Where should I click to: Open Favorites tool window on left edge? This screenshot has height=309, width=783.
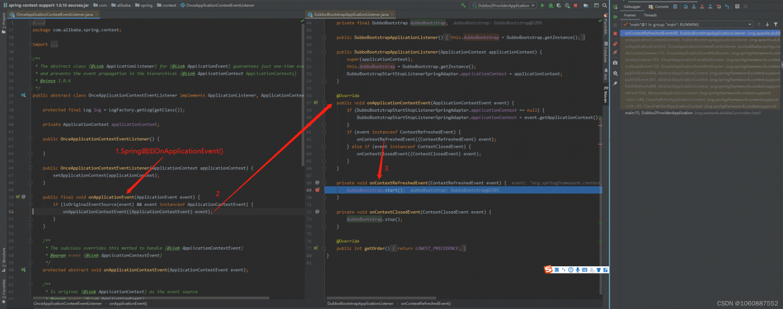4,291
